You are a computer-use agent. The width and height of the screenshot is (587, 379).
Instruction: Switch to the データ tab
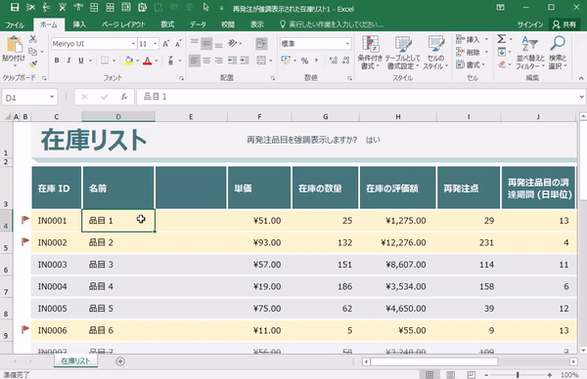pos(198,24)
